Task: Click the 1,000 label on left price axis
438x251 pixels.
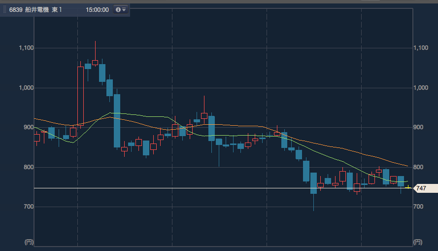Action: (x=26, y=88)
